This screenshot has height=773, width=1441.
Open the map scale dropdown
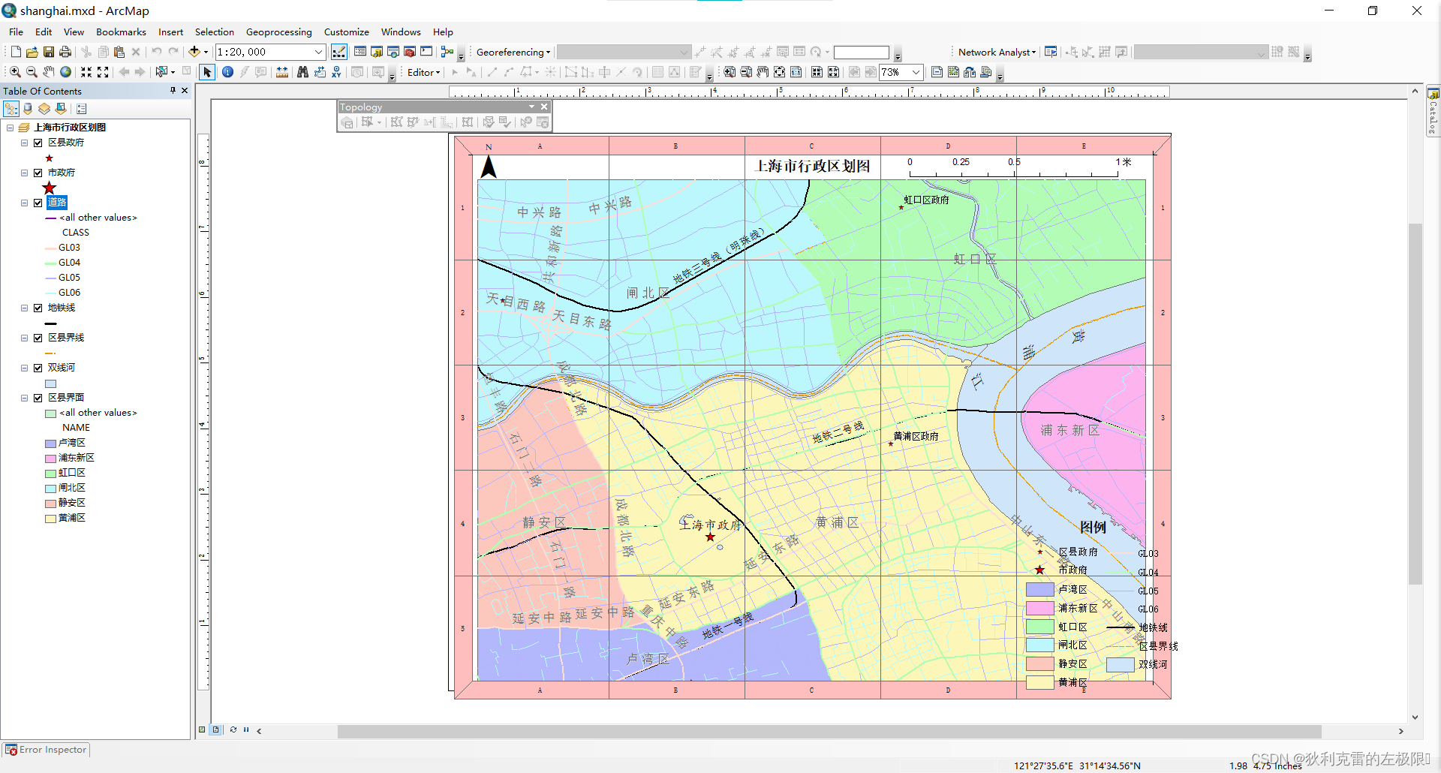320,52
